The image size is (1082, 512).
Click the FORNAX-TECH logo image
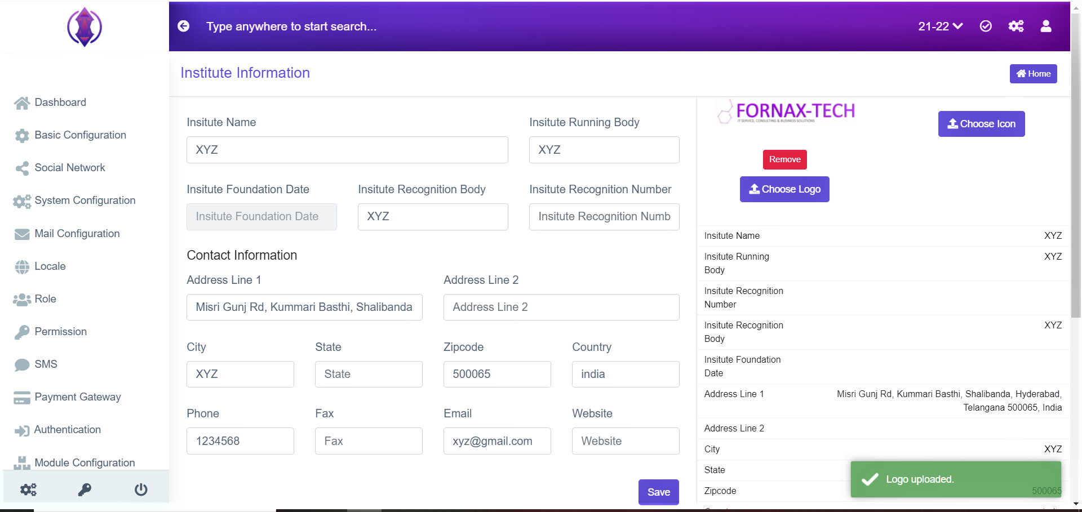pos(786,112)
